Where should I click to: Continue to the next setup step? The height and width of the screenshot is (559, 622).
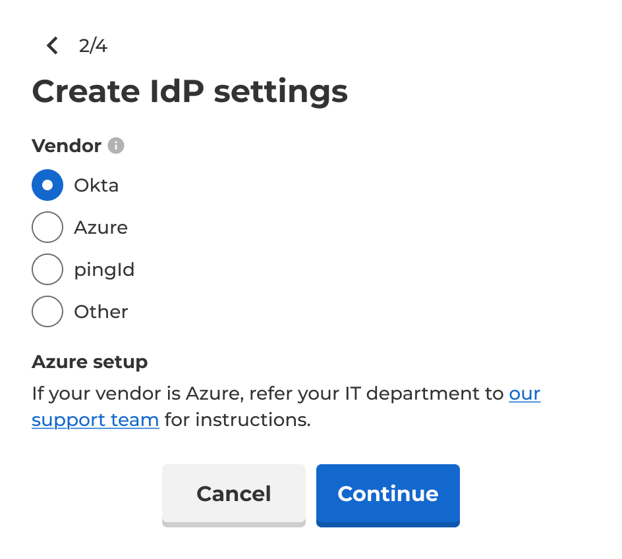(388, 496)
